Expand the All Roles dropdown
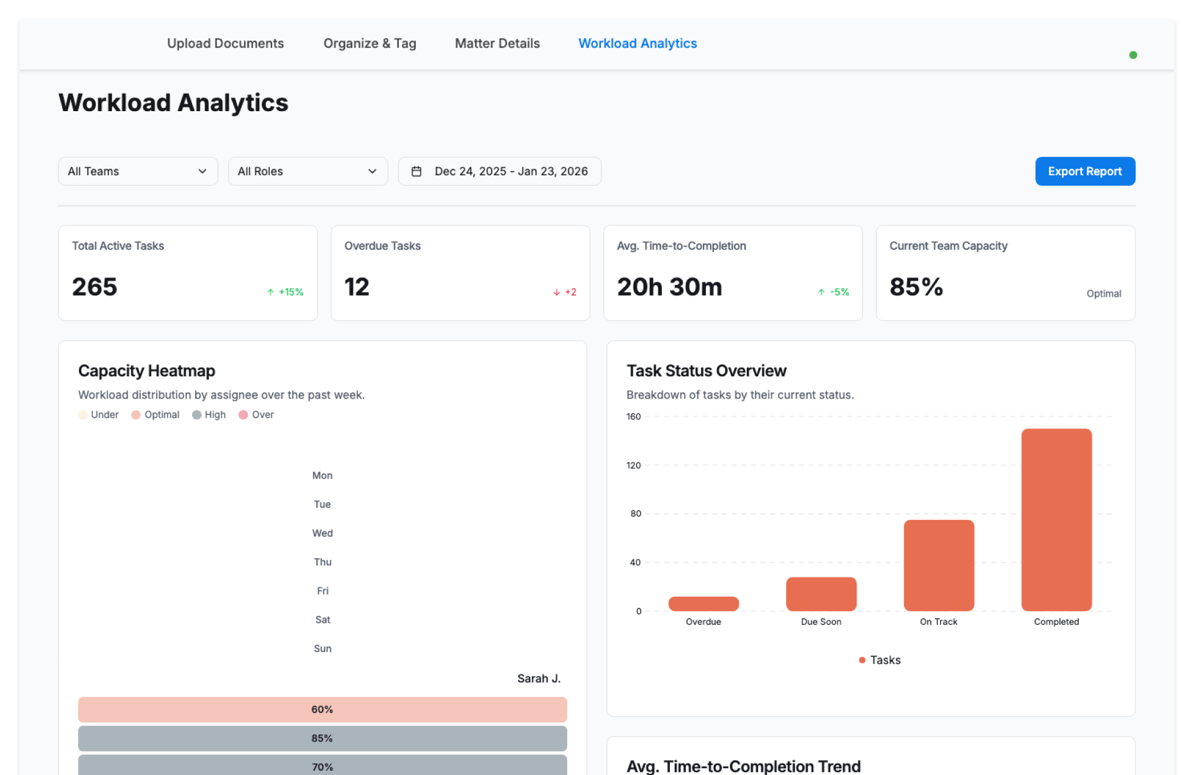 click(x=308, y=171)
